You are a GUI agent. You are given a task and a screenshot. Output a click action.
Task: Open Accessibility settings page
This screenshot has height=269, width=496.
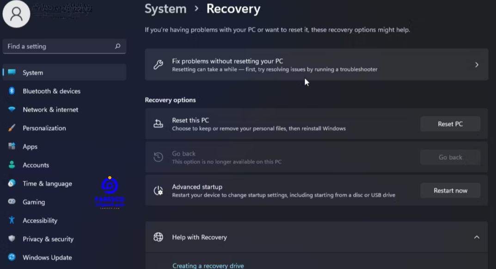pos(65,220)
